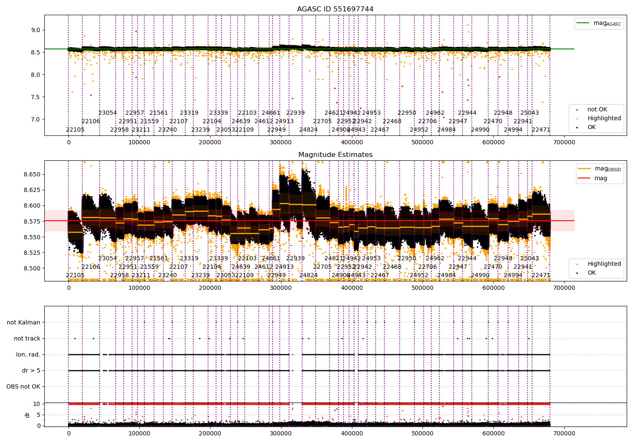Click the obsid label 23239 in the middle panel
This screenshot has width=633, height=443.
[x=200, y=276]
